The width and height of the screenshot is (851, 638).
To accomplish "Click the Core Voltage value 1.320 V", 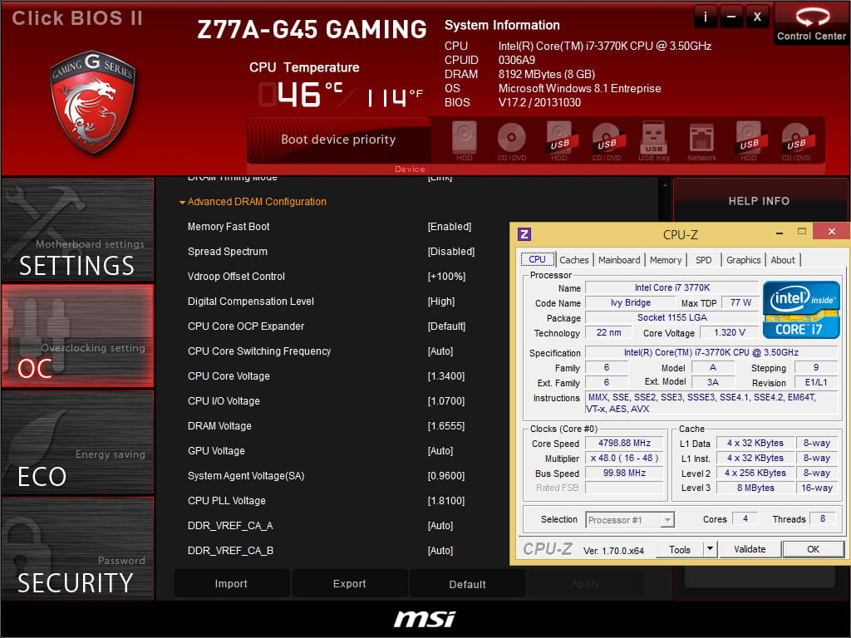I will (730, 332).
